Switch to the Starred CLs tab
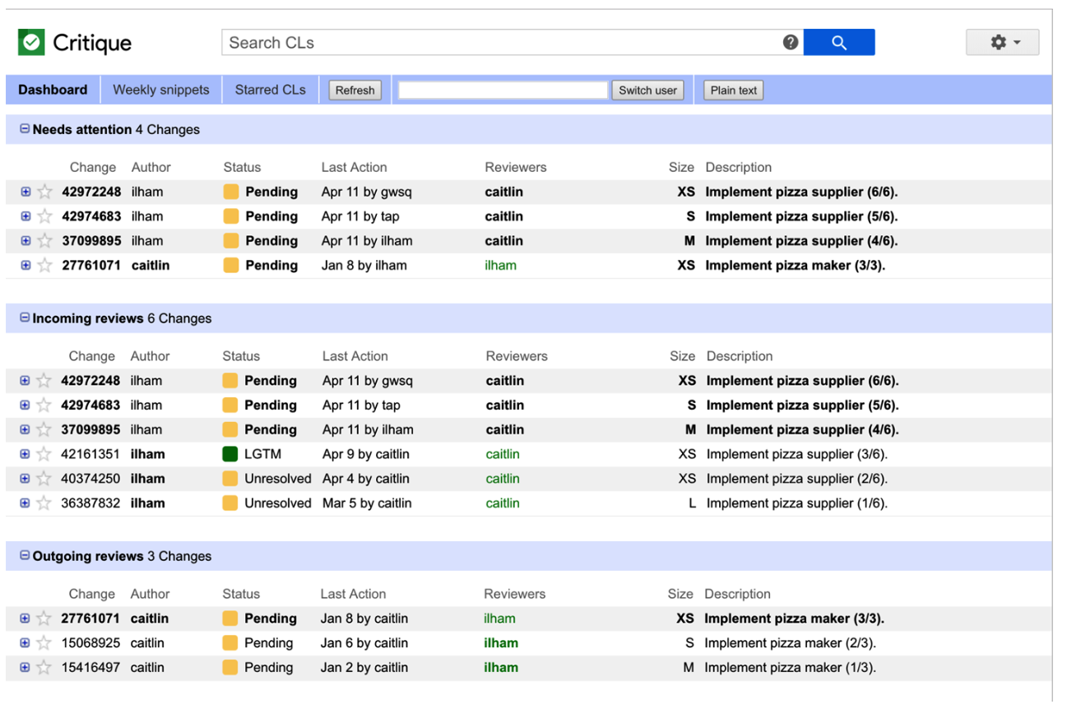 pos(270,90)
